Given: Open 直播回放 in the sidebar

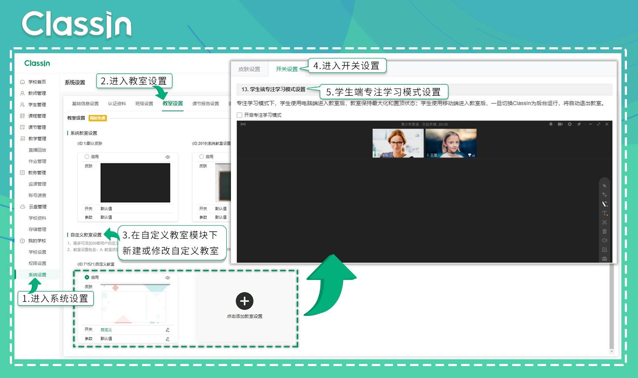Looking at the screenshot, I should [37, 150].
